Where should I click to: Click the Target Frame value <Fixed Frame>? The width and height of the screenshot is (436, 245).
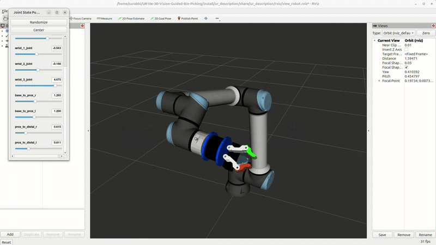point(416,54)
